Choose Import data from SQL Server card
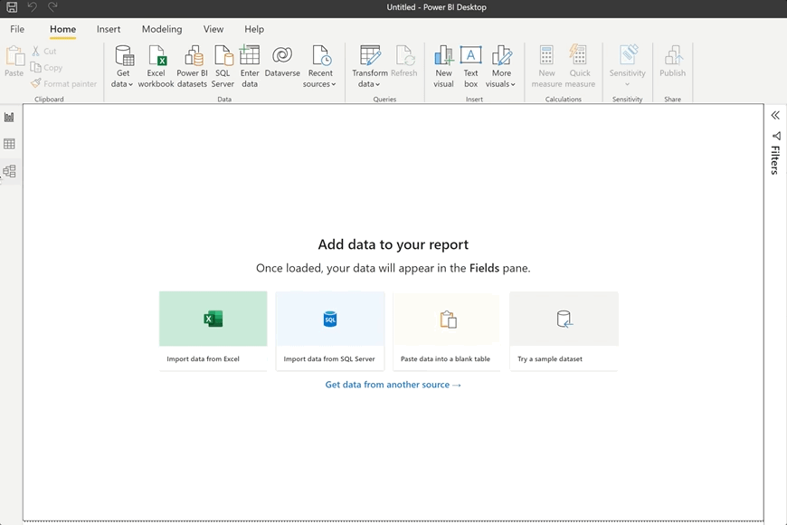 330,331
